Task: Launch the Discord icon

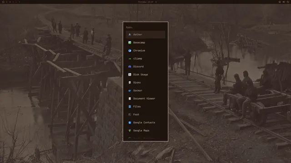Action: coord(130,67)
